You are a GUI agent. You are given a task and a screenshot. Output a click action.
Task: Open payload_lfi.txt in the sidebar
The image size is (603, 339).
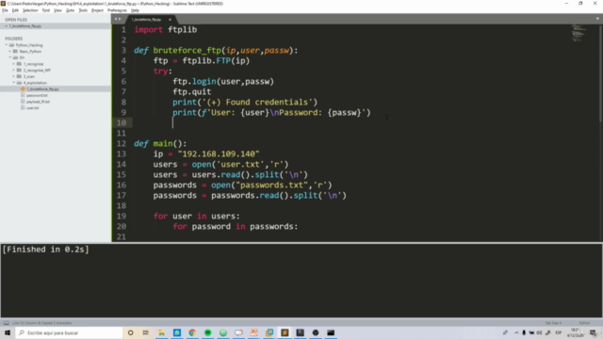(x=38, y=102)
